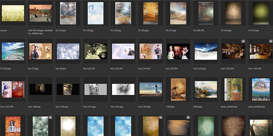Click lock icon on tan vignette bowl thumbnail
The width and height of the screenshot is (273, 136).
pos(188,117)
